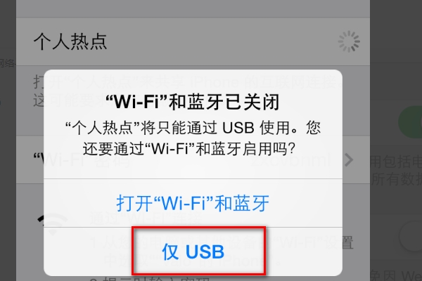Click the dimmed 通过"Wi-Fi"连接 heading
Image resolution: width=422 pixels, height=281 pixels.
coord(146,218)
